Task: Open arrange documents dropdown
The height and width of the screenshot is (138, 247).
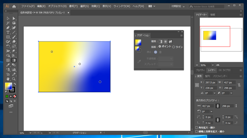Action: pyautogui.click(x=152, y=6)
